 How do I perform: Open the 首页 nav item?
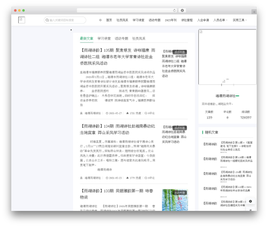(109, 20)
